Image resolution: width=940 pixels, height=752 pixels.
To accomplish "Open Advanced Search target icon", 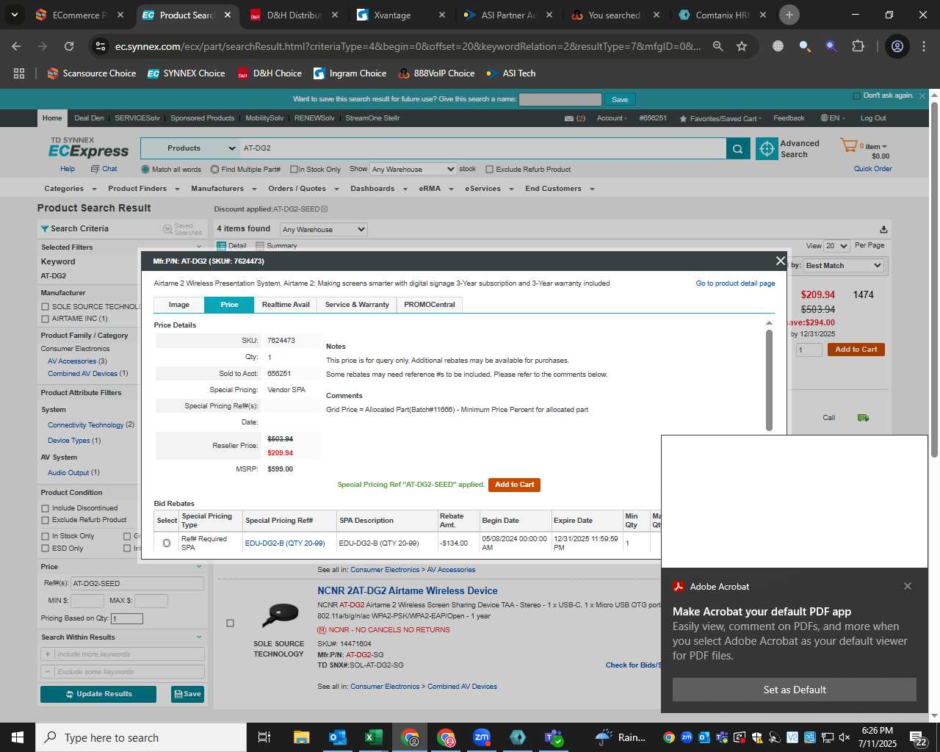I will (x=767, y=148).
